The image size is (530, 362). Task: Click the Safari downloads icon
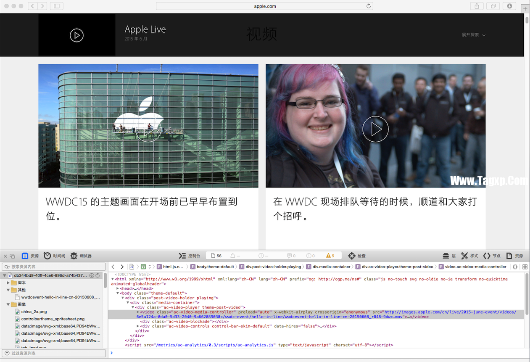coord(509,6)
